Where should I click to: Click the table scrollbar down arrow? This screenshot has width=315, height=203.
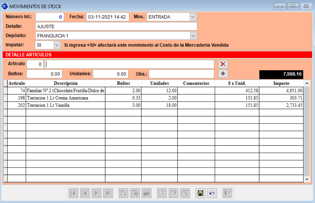point(306,179)
